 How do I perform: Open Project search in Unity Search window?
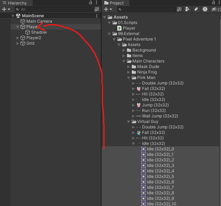tap(179, 9)
